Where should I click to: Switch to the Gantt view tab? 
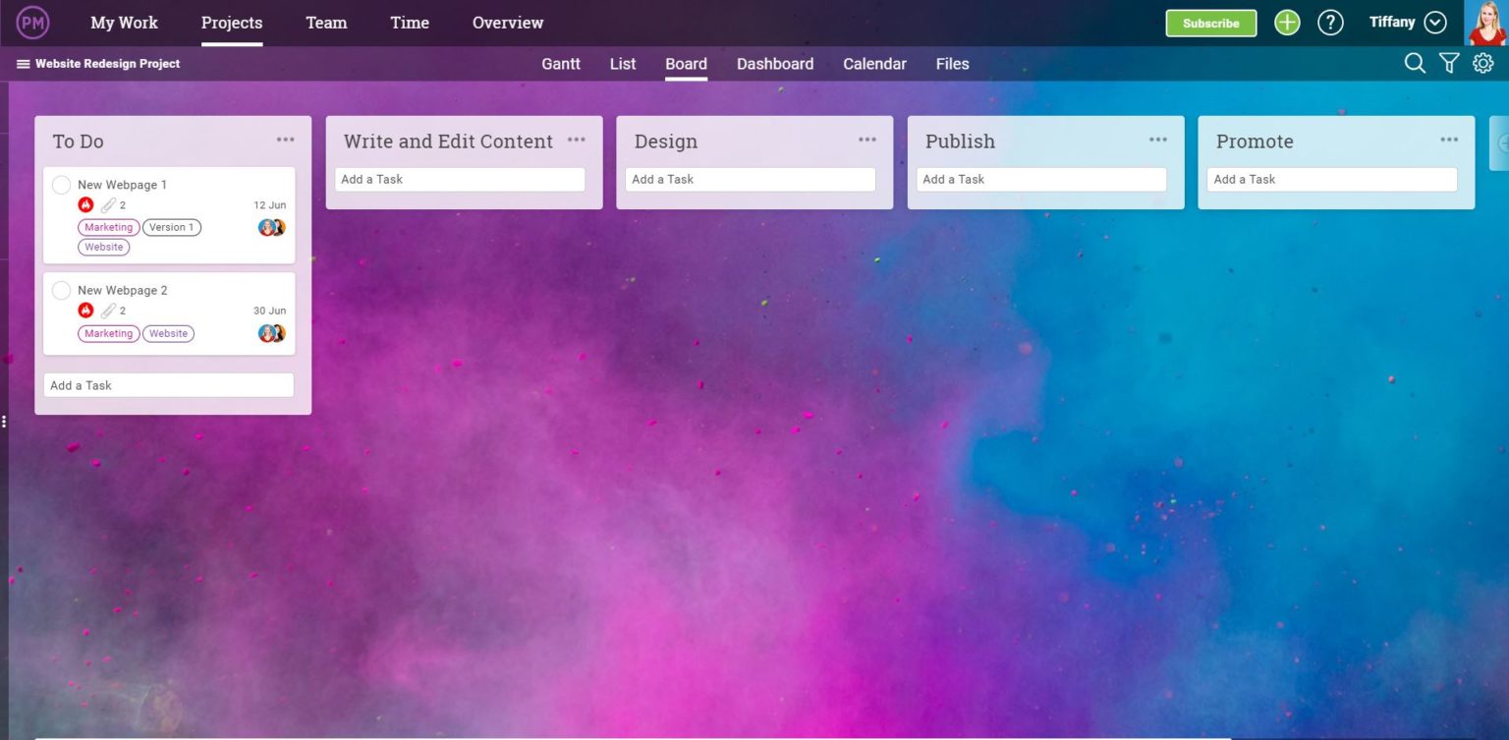(561, 63)
